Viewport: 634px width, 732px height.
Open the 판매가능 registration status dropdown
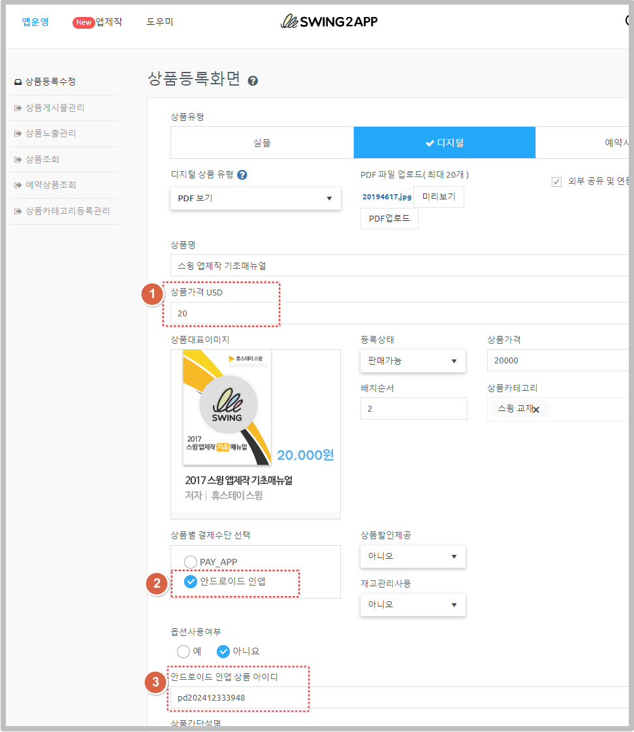412,361
